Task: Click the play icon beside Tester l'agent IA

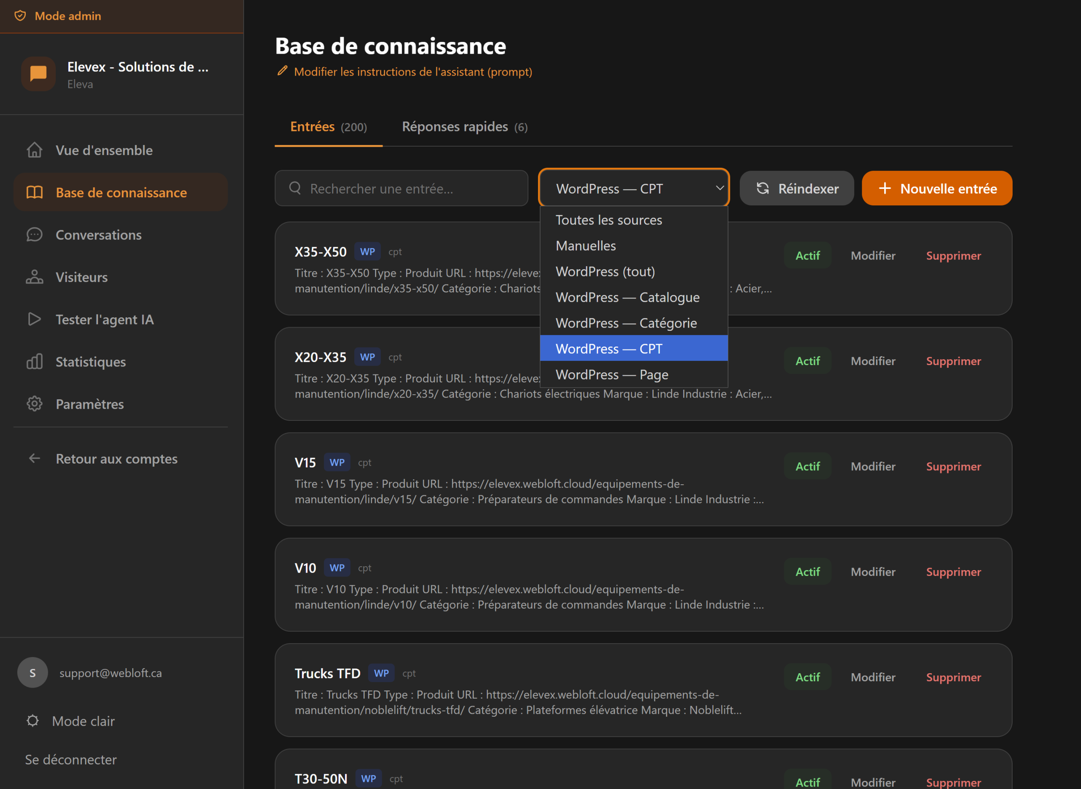Action: pos(34,319)
